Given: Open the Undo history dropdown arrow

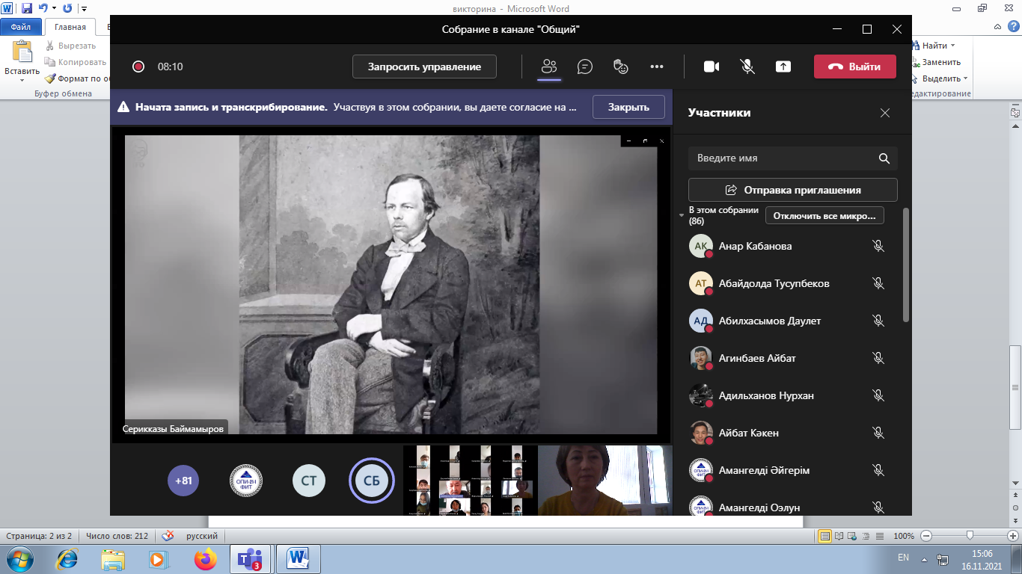Looking at the screenshot, I should (55, 9).
